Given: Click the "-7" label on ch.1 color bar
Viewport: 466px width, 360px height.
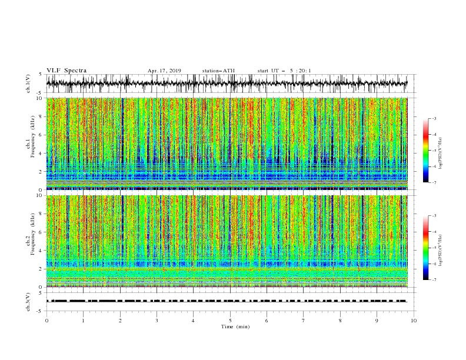Looking at the screenshot, I should pos(434,182).
